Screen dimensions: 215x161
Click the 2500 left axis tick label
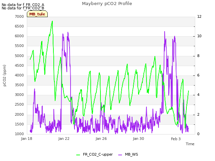tap(19, 105)
